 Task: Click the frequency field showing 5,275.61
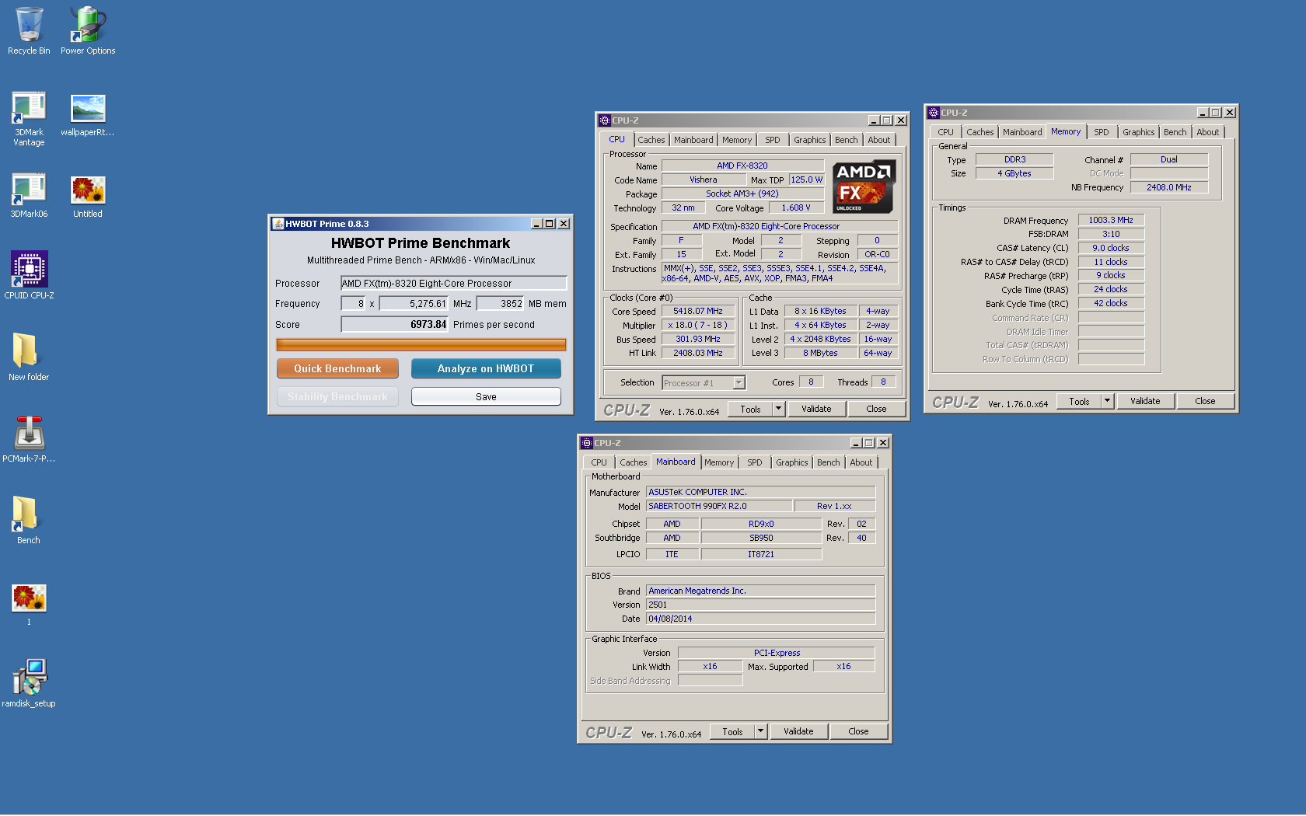click(414, 304)
